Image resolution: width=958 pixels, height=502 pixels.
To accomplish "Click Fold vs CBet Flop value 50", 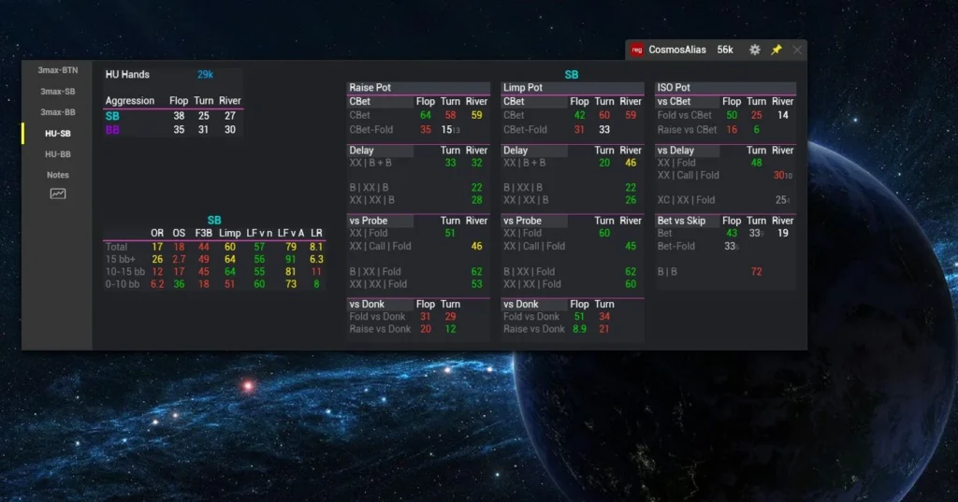I will pyautogui.click(x=732, y=115).
